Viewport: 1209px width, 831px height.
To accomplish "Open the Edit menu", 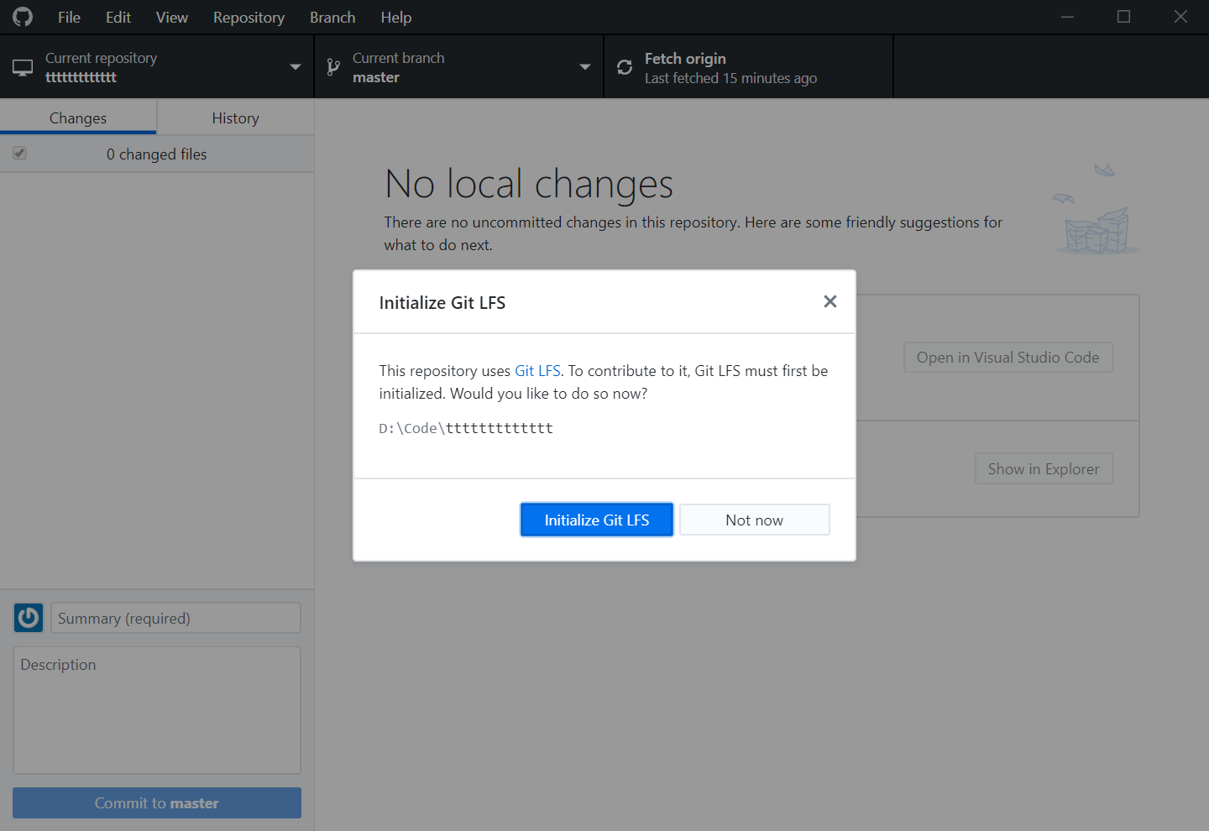I will [118, 18].
